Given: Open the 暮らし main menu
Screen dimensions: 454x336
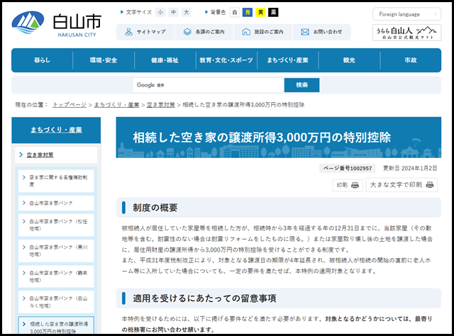Looking at the screenshot, I should click(42, 60).
